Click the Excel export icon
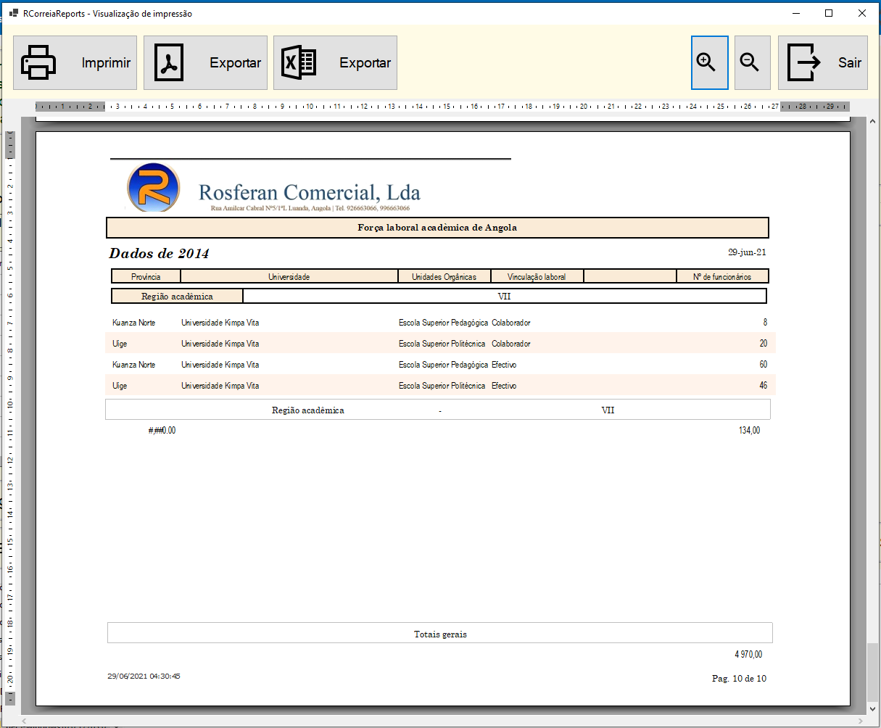Image resolution: width=881 pixels, height=728 pixels. (299, 62)
